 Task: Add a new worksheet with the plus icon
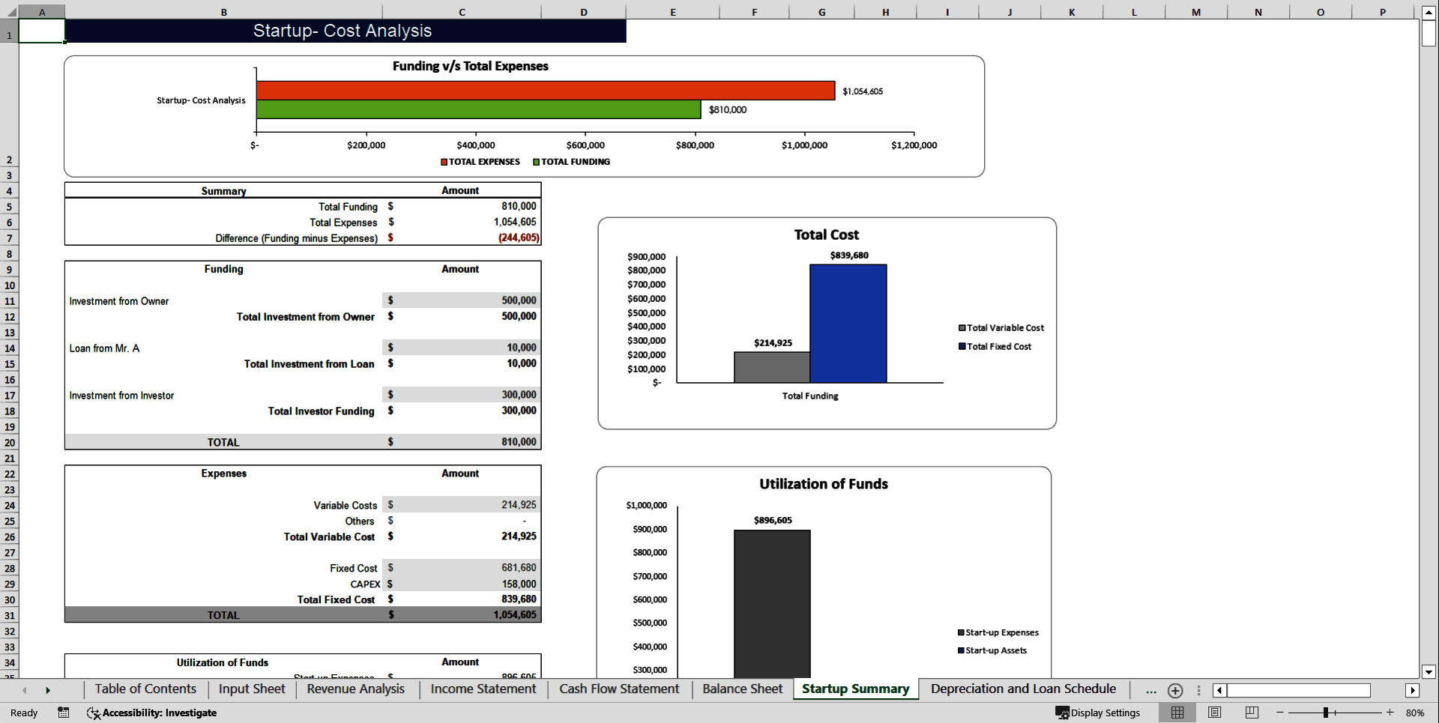tap(1174, 690)
